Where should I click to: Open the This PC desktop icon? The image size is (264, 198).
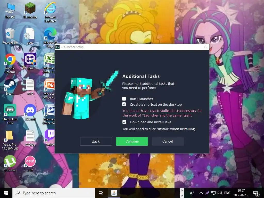[x=10, y=11]
